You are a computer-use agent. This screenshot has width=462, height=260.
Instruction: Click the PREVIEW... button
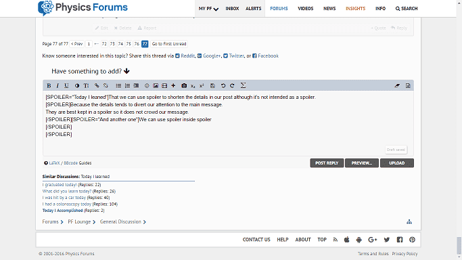[x=362, y=163]
